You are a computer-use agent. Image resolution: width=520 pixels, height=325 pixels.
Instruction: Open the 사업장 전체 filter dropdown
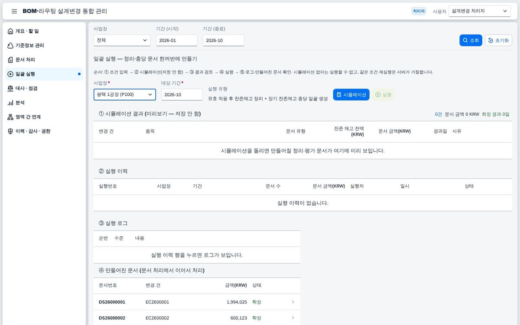pos(122,40)
